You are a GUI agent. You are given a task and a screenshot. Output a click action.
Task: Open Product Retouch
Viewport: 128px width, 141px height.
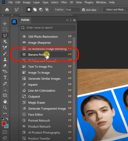click(x=46, y=127)
